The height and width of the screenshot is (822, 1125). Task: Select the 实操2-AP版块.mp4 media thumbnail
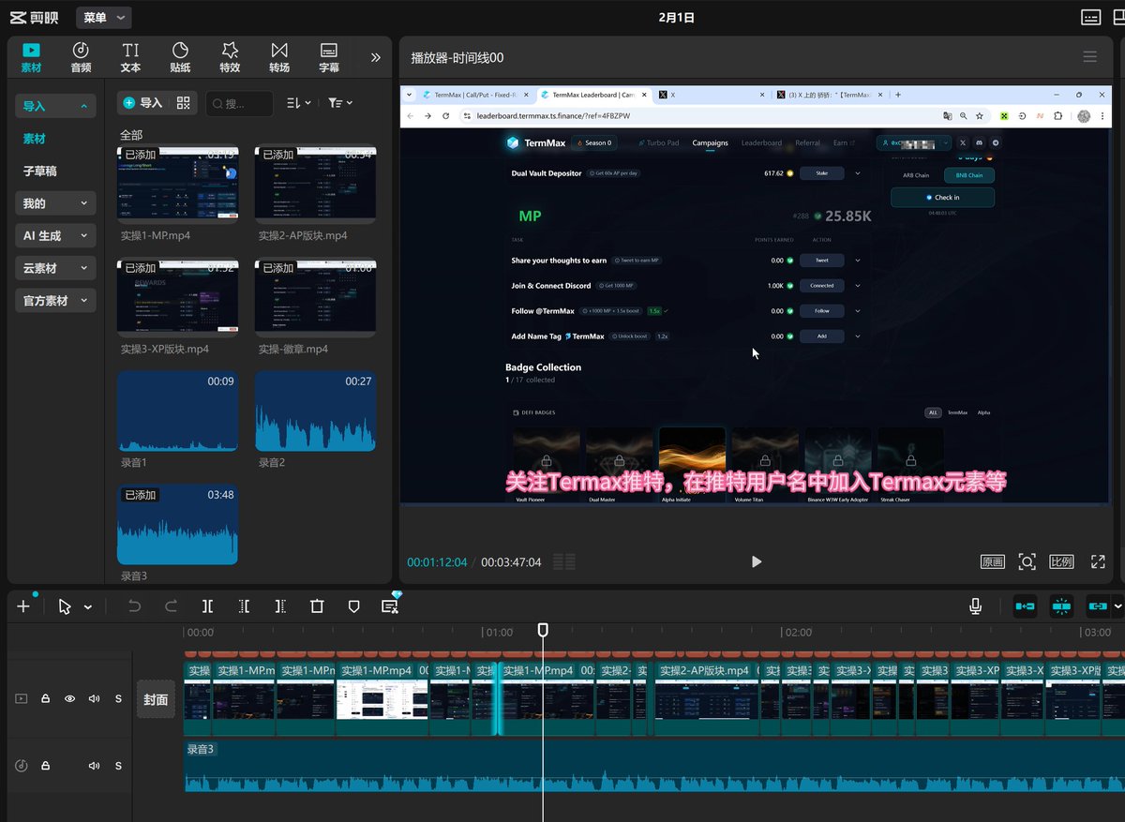(315, 185)
